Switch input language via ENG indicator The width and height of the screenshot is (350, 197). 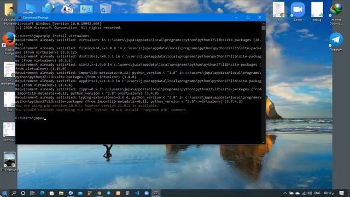coord(317,193)
